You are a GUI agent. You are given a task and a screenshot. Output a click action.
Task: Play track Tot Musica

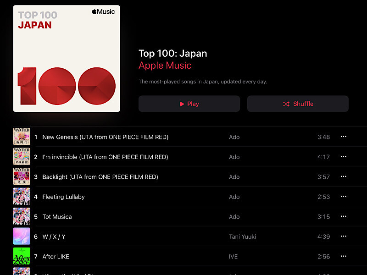[x=57, y=217]
